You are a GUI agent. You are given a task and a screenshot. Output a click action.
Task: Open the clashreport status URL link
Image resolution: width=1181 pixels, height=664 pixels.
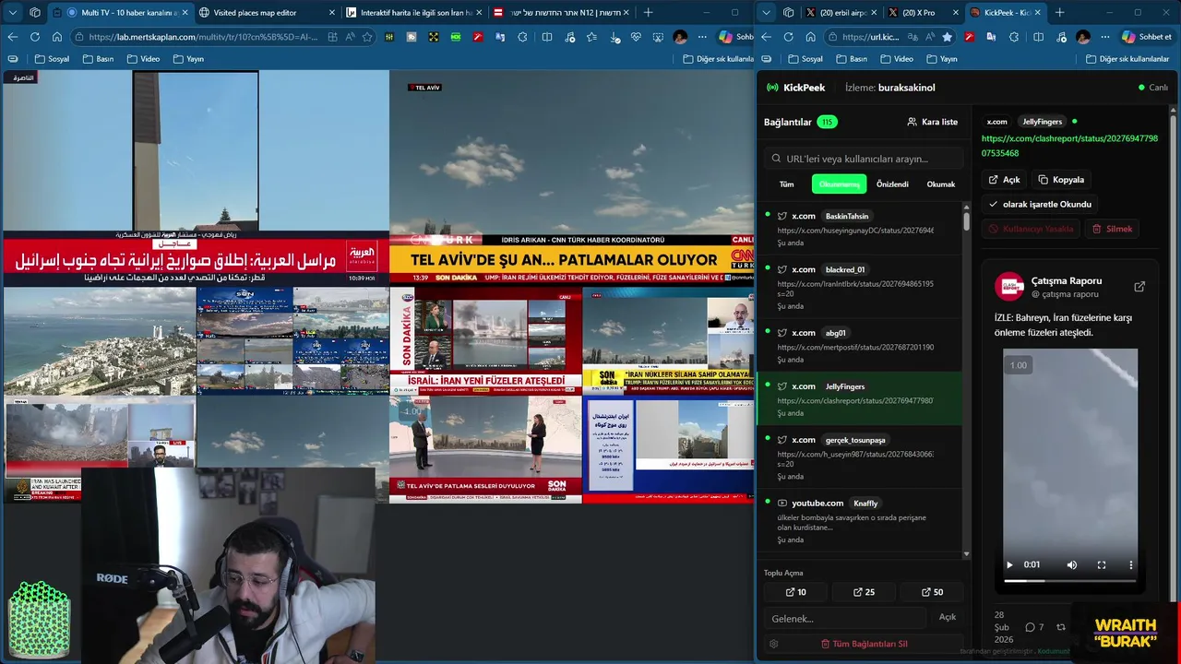click(1069, 146)
